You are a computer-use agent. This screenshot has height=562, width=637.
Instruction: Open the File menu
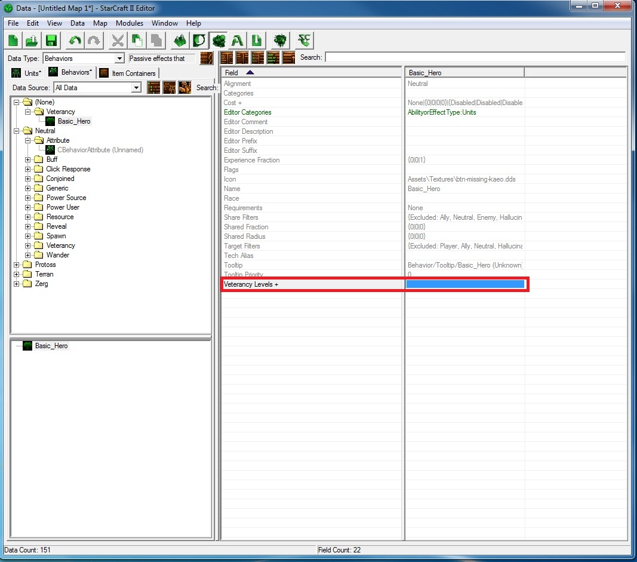tap(13, 23)
